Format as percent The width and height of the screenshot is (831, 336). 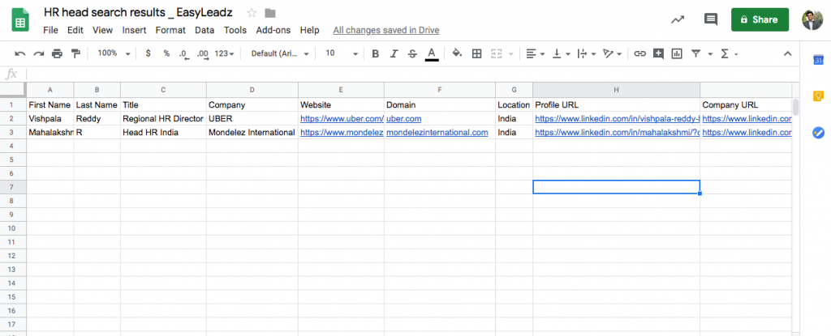(166, 53)
